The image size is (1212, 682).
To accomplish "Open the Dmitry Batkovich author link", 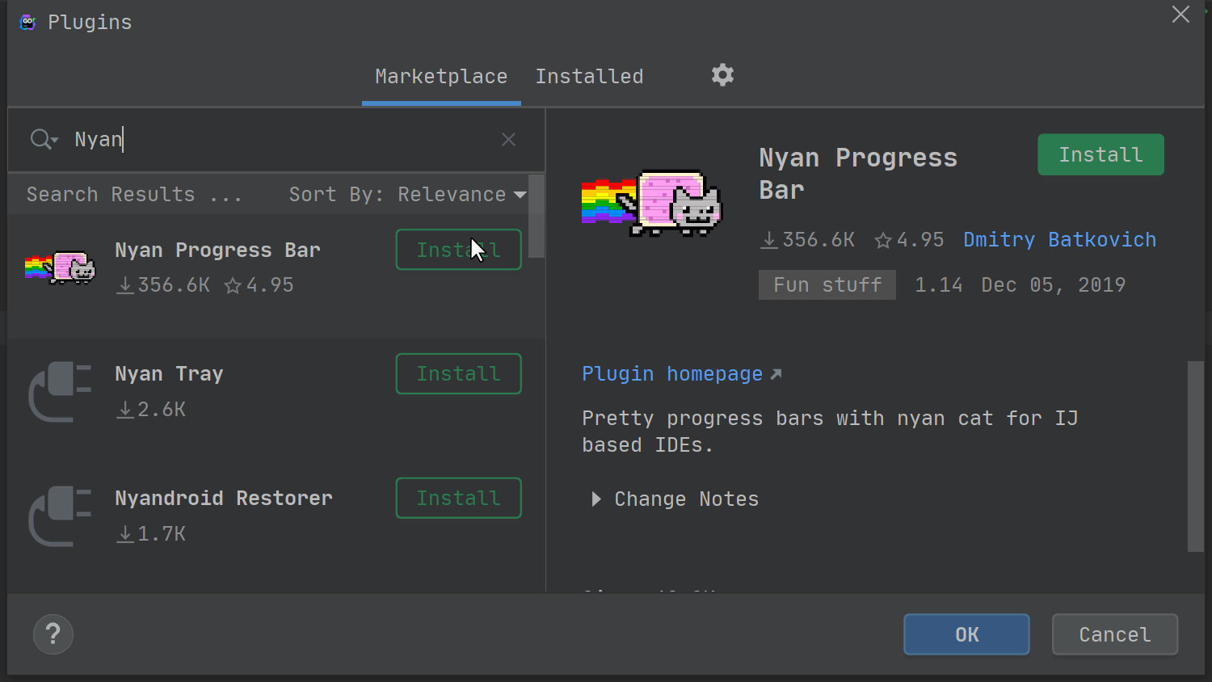I will point(1059,240).
